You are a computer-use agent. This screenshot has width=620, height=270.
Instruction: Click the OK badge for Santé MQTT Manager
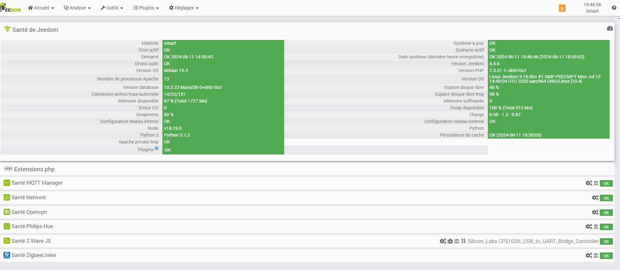click(606, 183)
